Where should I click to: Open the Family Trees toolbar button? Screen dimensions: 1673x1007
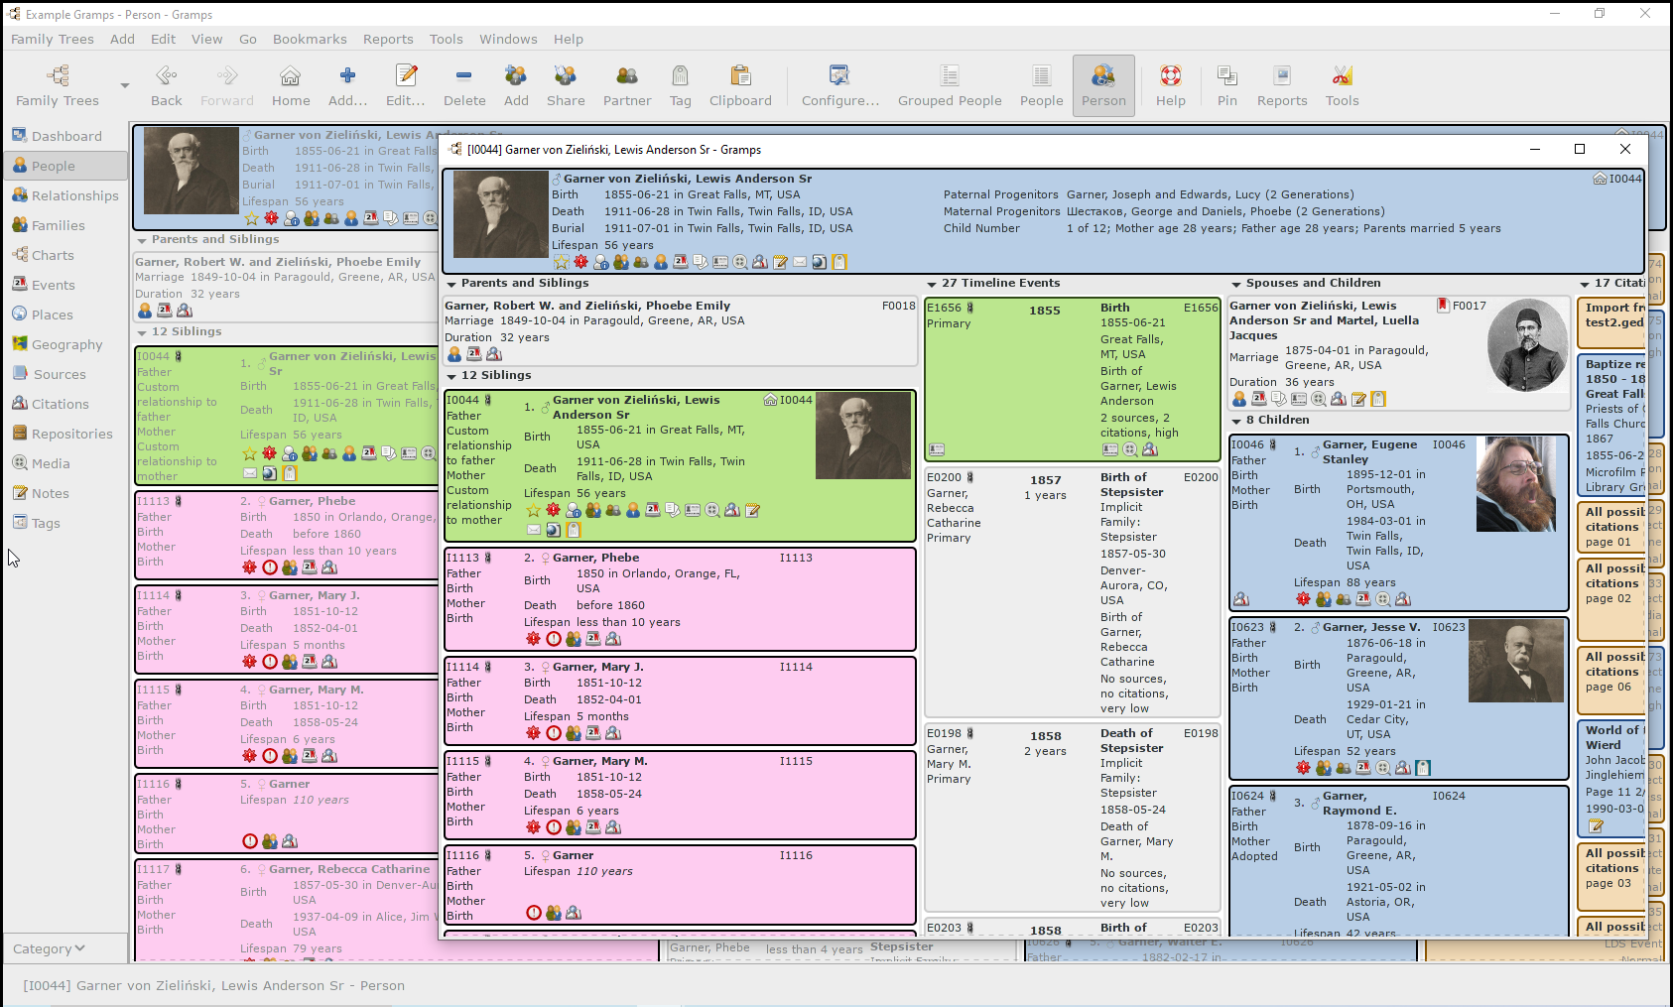click(58, 86)
